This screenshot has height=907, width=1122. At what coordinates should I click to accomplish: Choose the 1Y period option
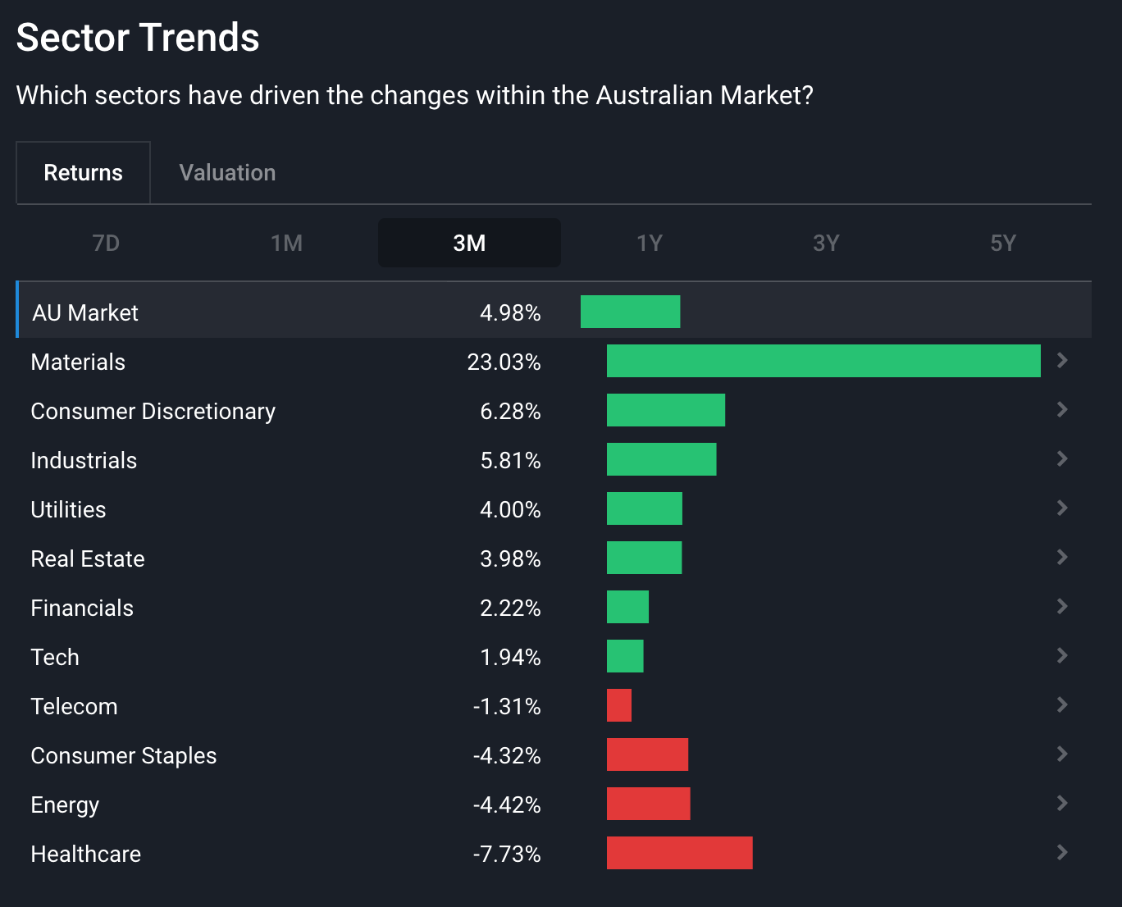pyautogui.click(x=650, y=244)
